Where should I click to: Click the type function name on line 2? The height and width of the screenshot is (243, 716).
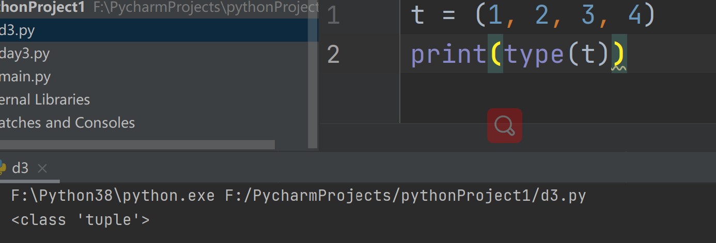[534, 54]
